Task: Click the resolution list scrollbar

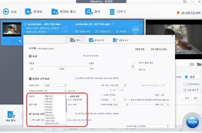Action: click(66, 105)
